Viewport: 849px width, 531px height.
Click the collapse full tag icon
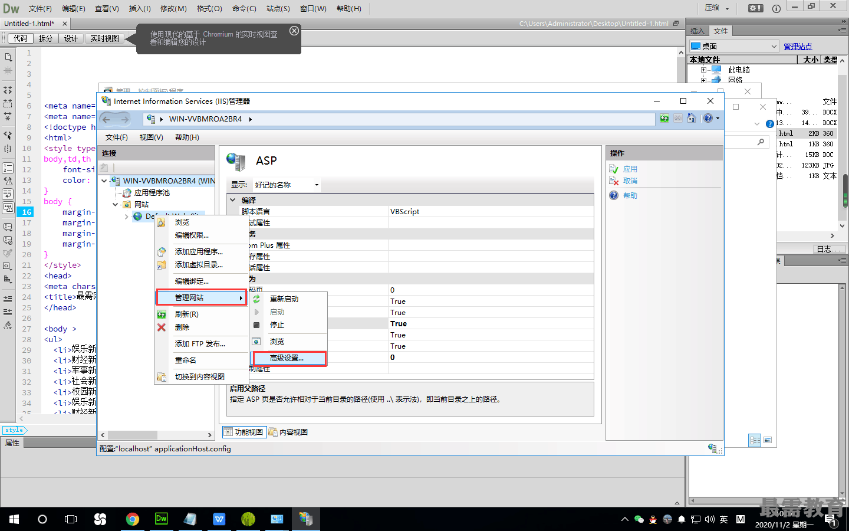coord(8,90)
